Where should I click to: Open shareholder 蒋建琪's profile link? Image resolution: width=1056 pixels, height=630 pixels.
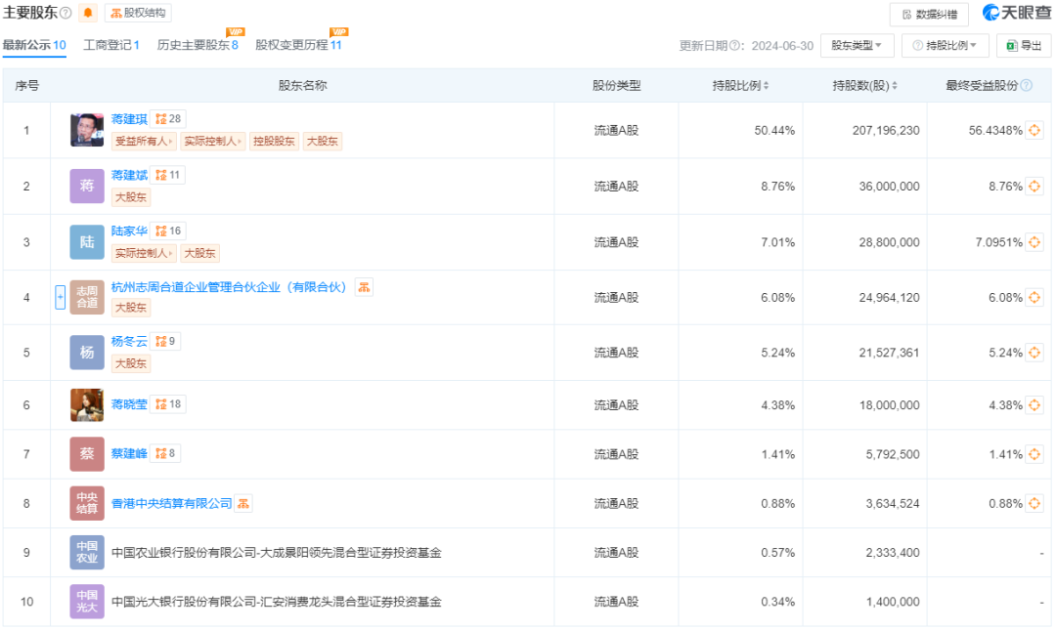129,117
